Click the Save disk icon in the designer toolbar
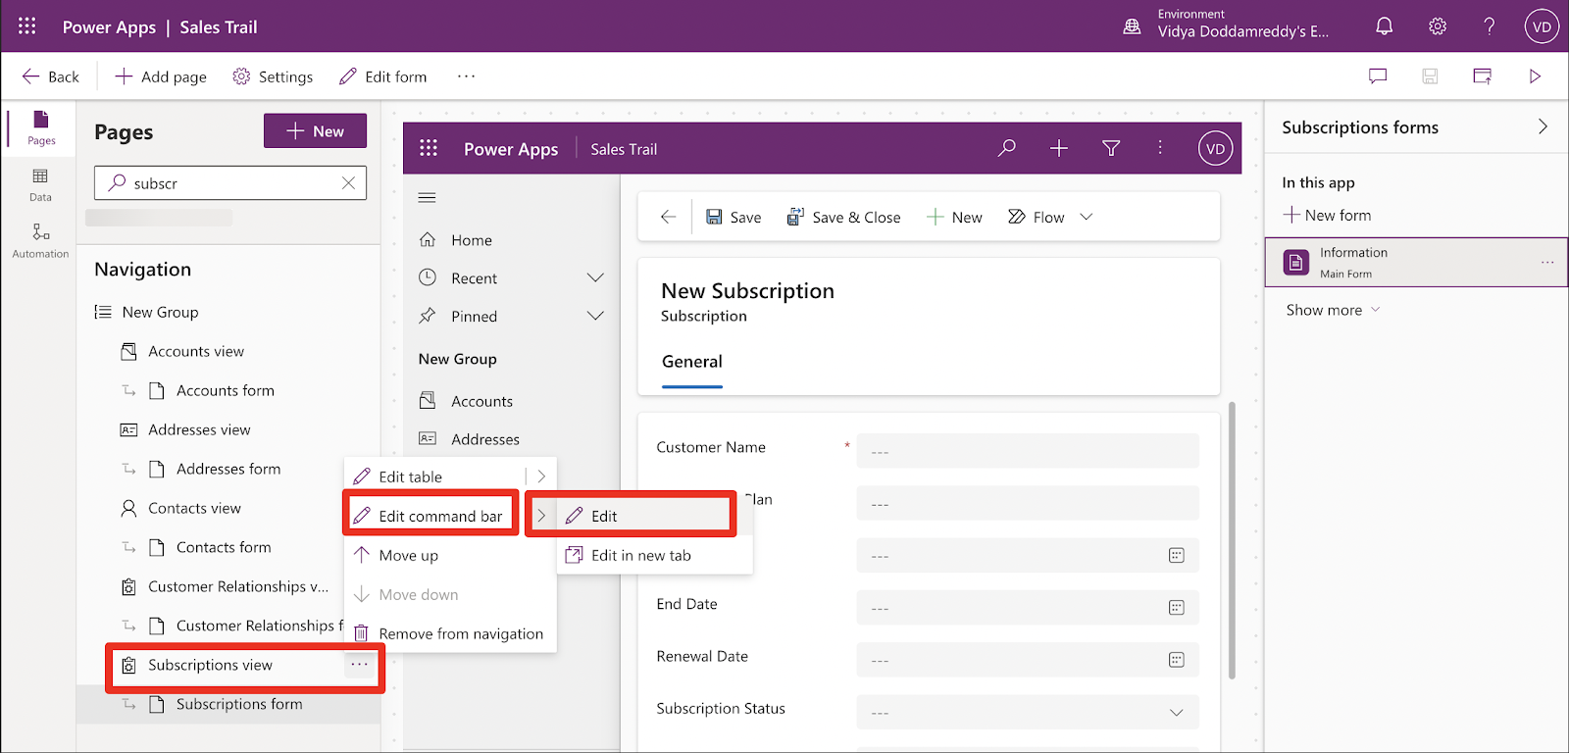The image size is (1569, 753). point(1430,76)
